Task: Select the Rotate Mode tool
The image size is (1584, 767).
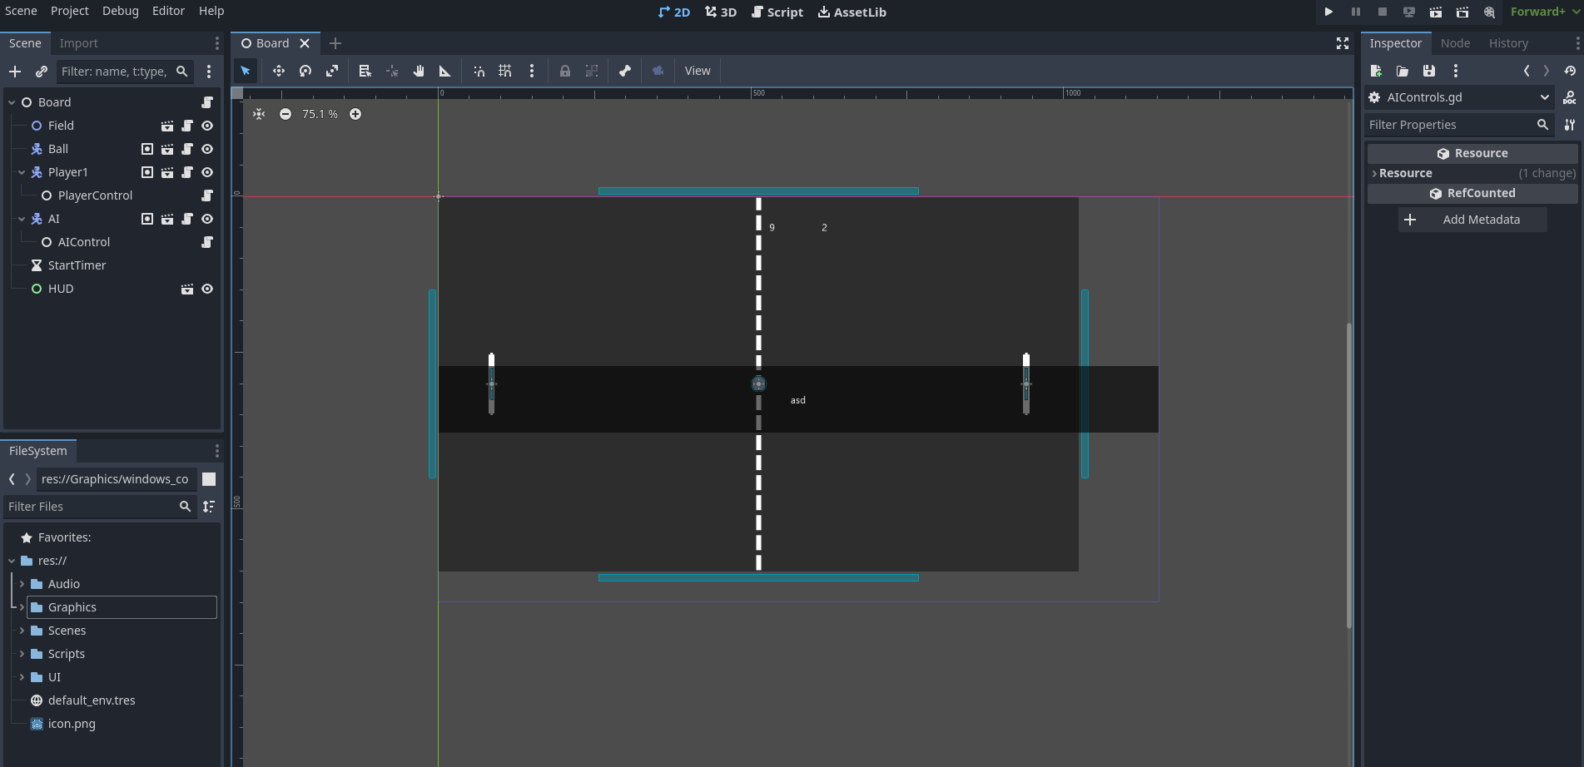Action: [x=305, y=71]
